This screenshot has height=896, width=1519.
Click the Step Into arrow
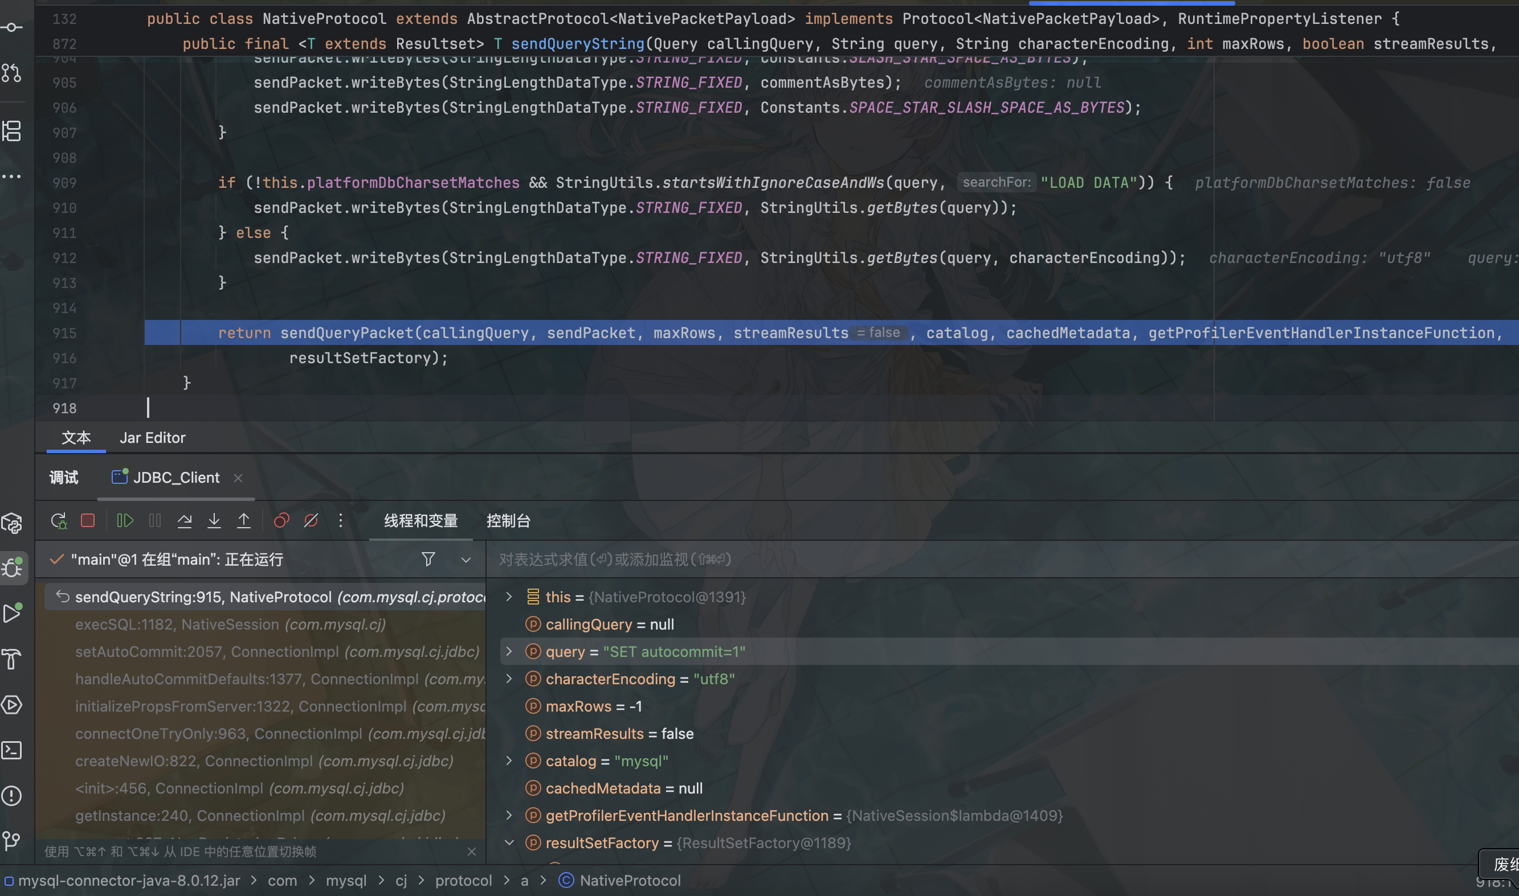point(214,521)
